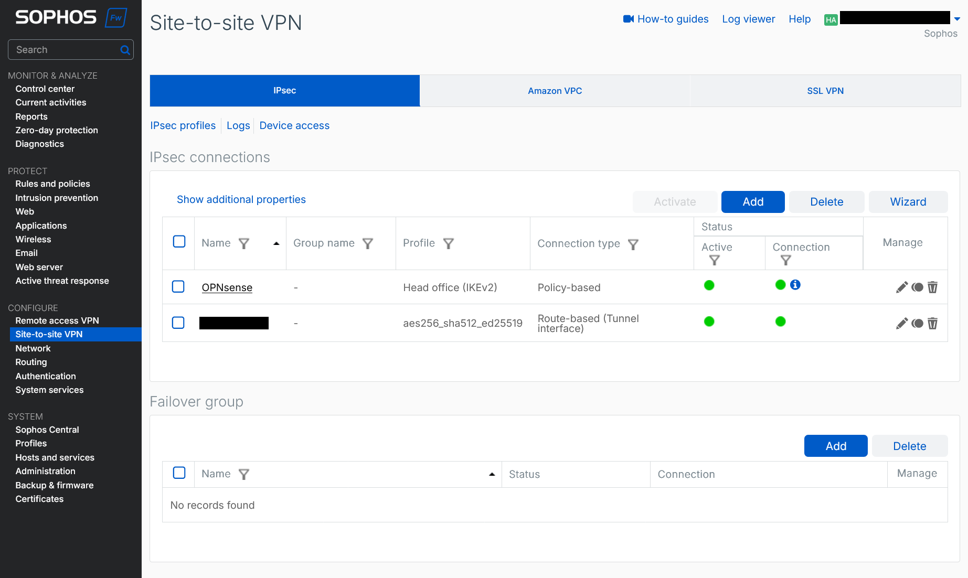Sort Failover group by Name arrow

click(492, 474)
